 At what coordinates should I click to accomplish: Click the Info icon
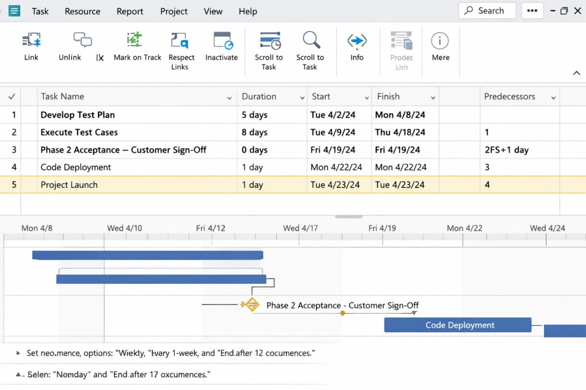(x=357, y=41)
